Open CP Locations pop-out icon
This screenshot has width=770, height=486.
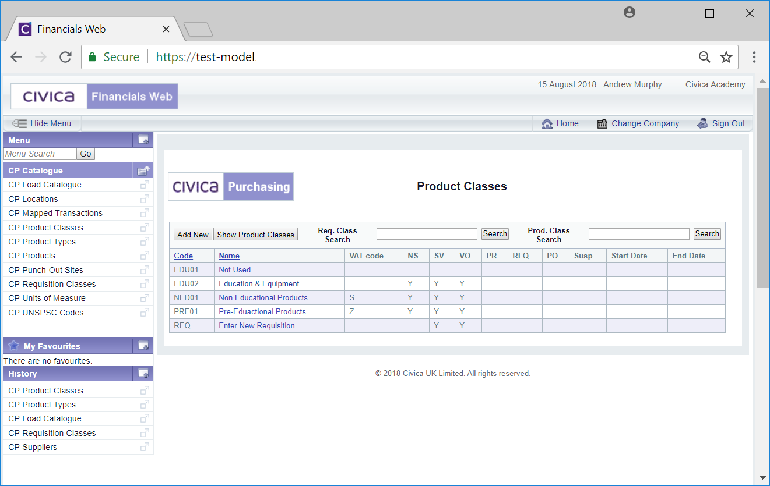point(145,199)
